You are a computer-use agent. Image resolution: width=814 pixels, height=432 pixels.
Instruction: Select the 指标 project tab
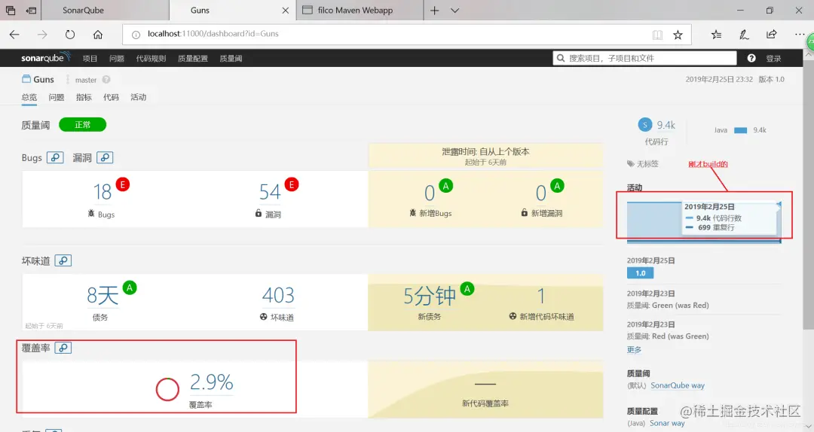[84, 97]
